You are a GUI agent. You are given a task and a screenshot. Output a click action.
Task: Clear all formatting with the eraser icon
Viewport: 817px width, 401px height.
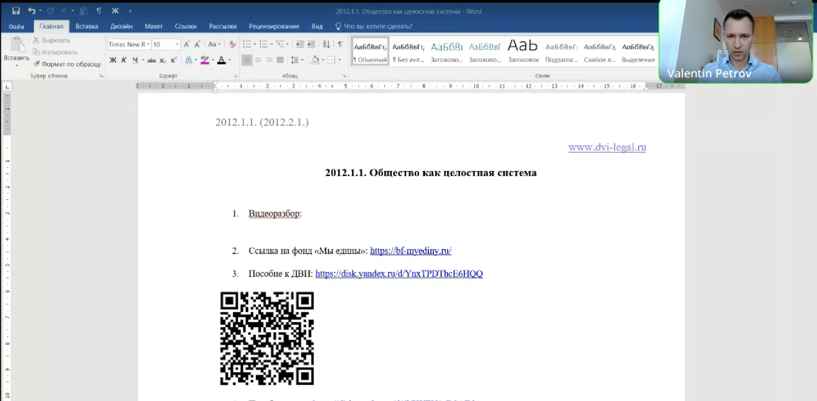232,44
